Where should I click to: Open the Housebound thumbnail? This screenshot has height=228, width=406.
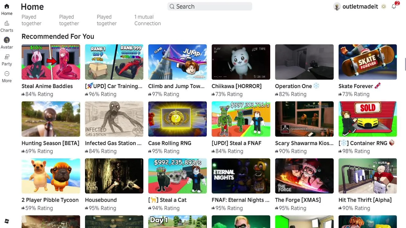(114, 176)
